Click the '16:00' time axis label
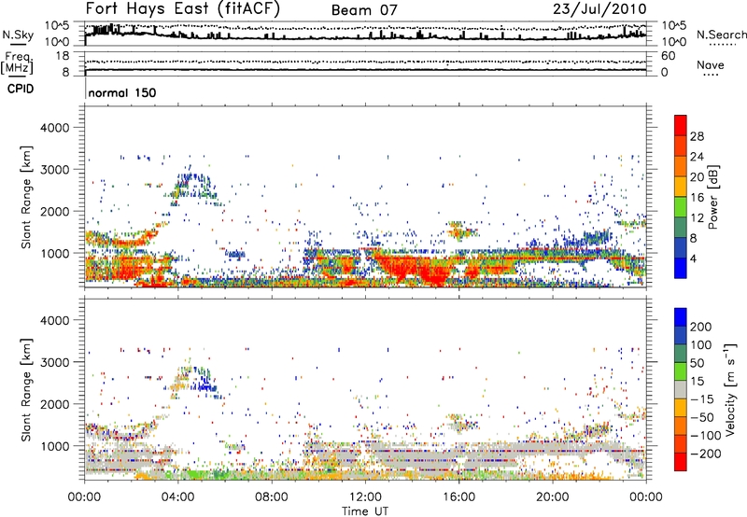747x517 pixels. (458, 497)
